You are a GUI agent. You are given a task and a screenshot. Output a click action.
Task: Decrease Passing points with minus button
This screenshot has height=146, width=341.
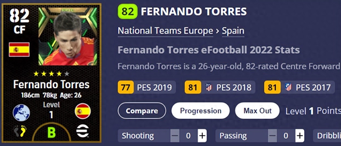pos(272,136)
